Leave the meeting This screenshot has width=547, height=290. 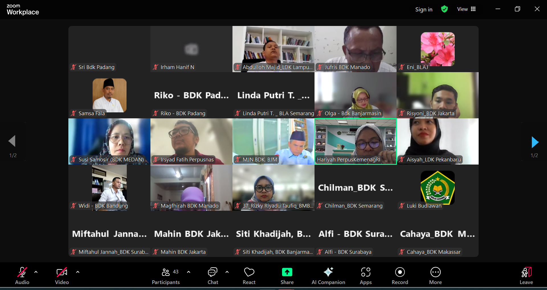[x=526, y=275]
